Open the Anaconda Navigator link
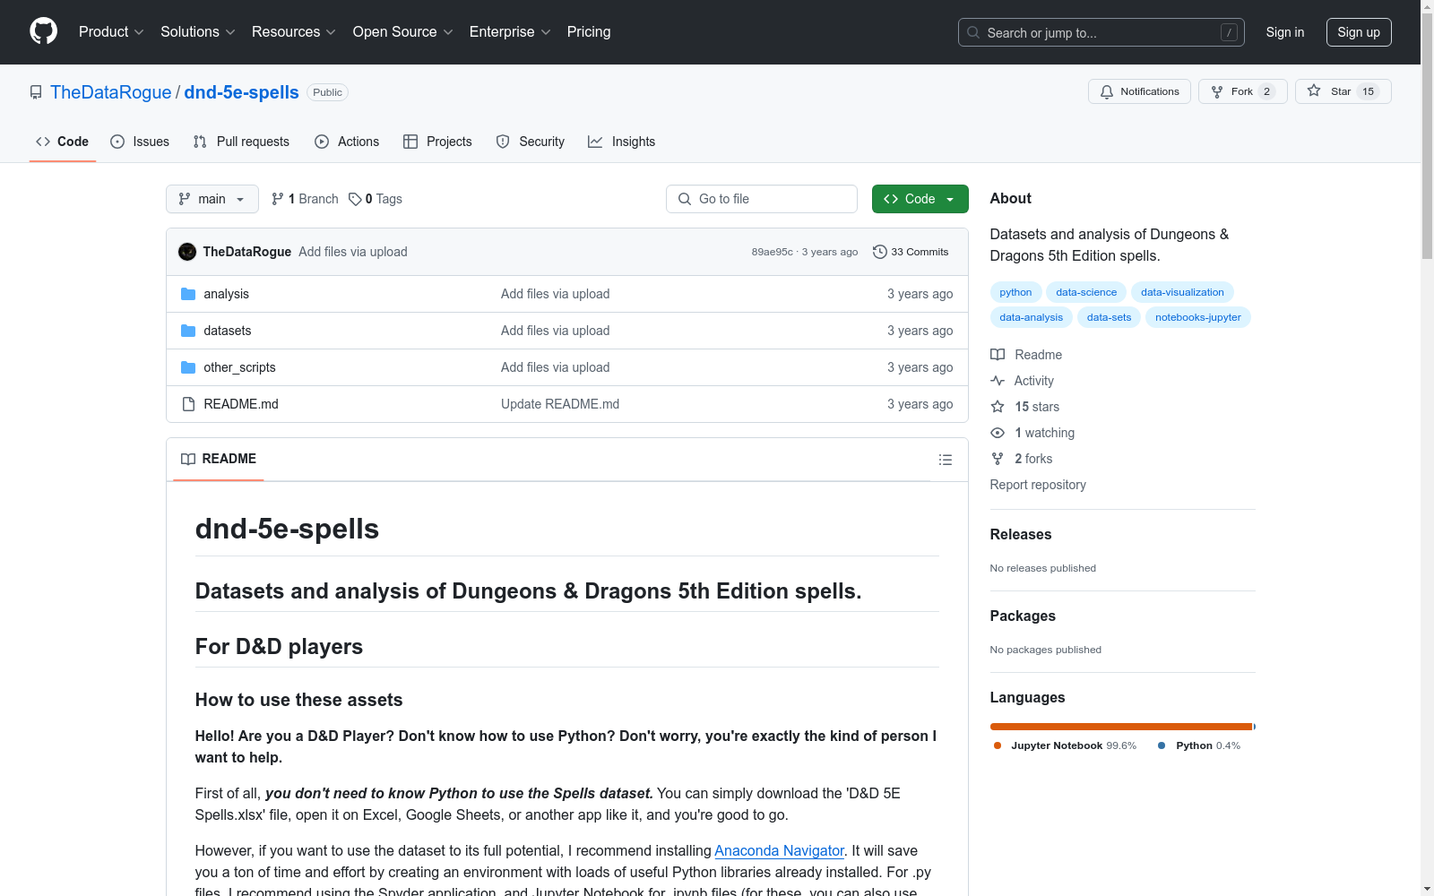The image size is (1434, 896). pos(779,850)
